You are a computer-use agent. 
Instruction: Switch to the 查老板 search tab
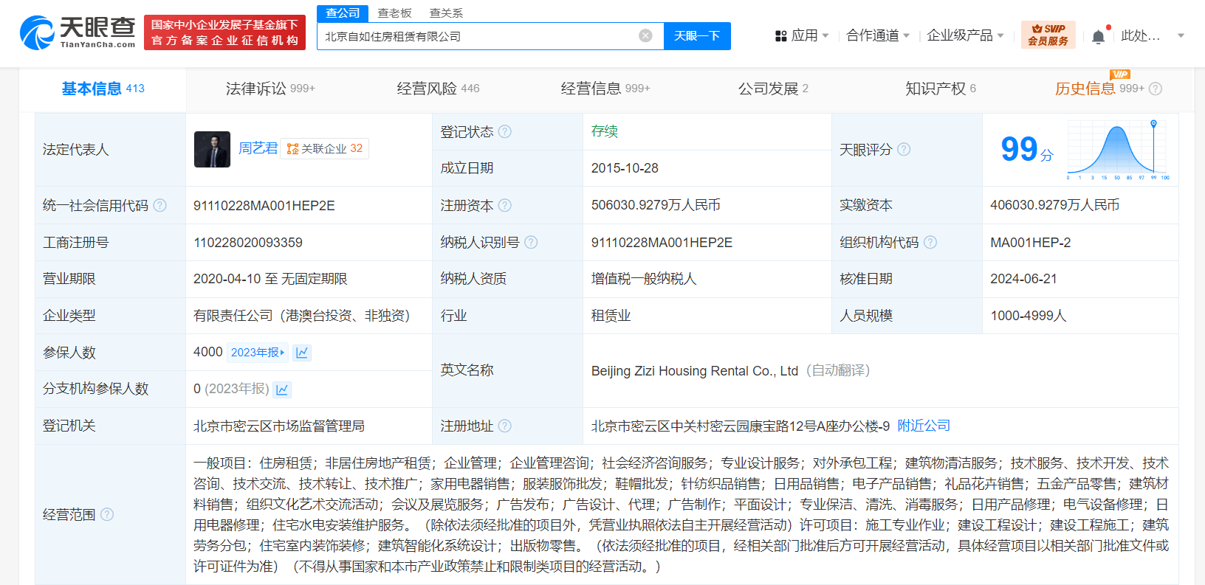click(394, 13)
